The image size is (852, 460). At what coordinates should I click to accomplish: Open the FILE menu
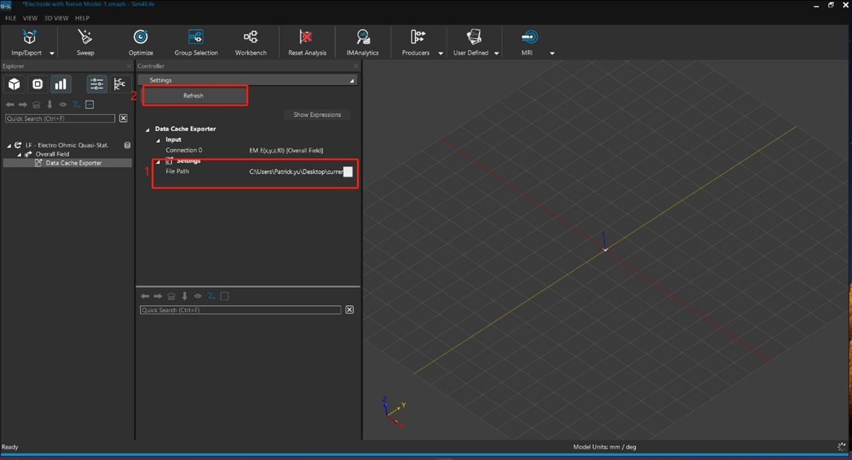tap(11, 18)
